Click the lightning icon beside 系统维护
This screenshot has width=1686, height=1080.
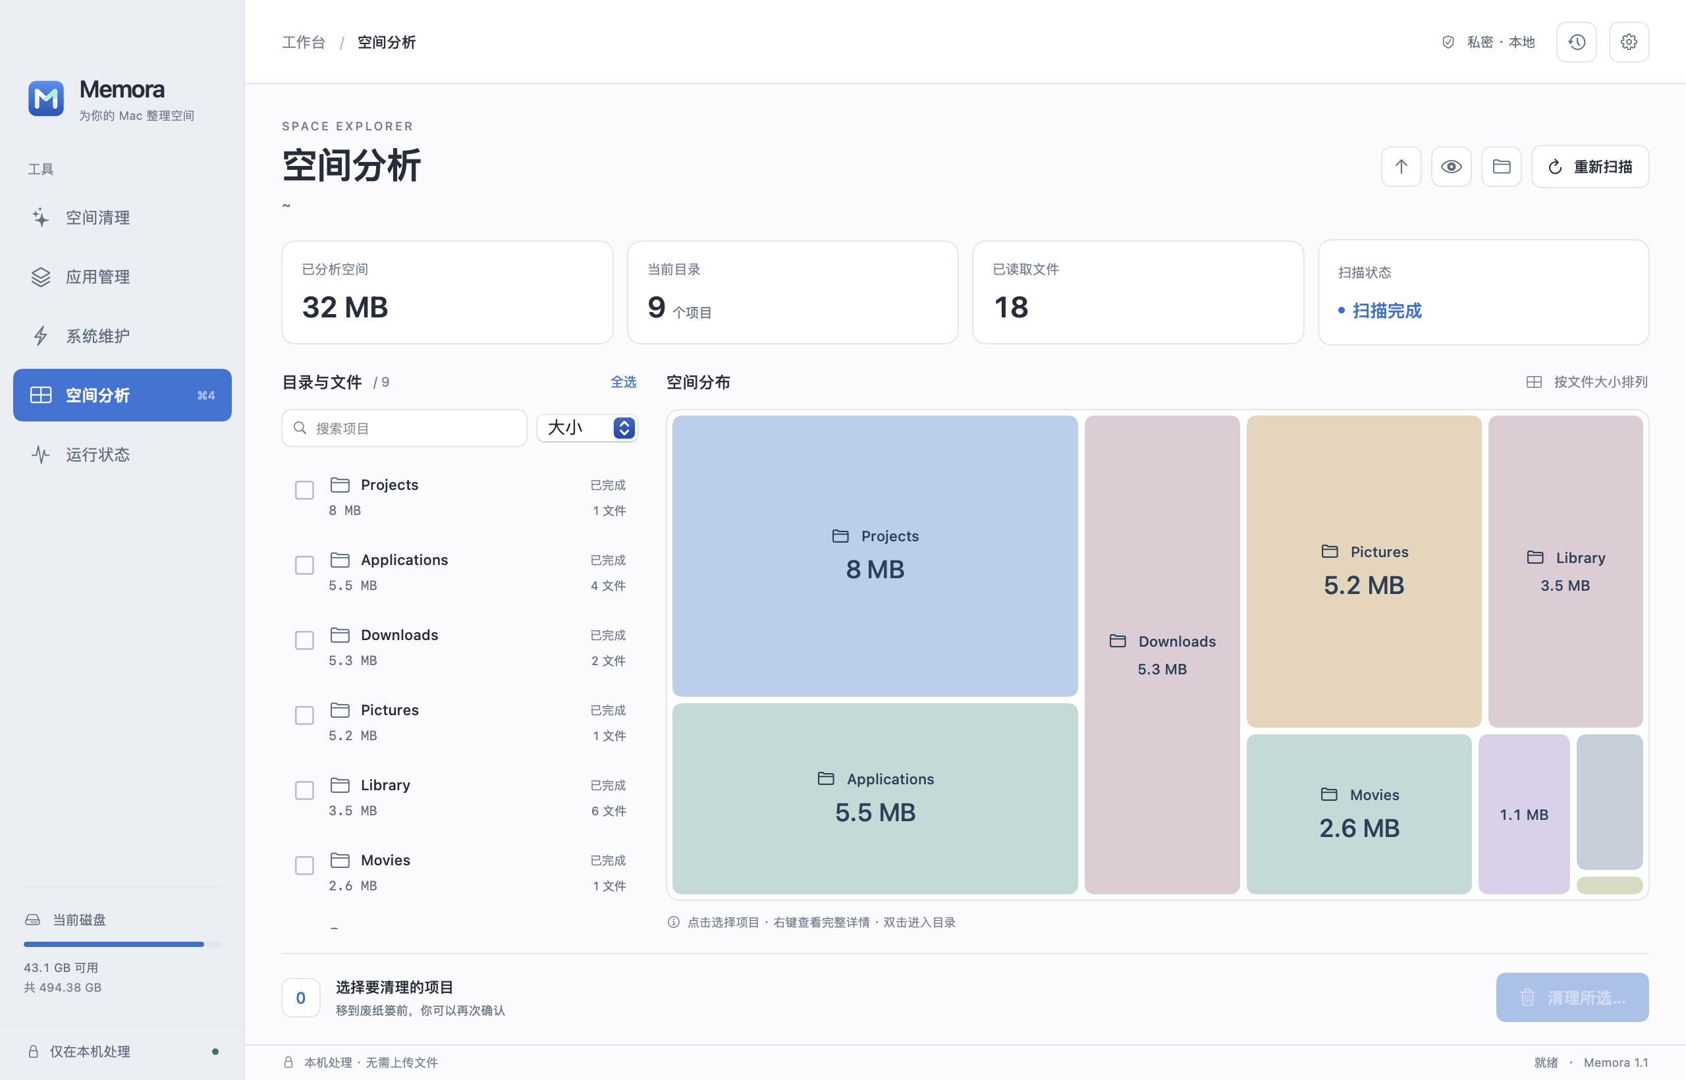(x=41, y=336)
